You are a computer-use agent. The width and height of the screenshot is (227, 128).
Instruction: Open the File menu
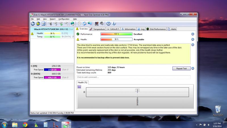tap(32, 19)
